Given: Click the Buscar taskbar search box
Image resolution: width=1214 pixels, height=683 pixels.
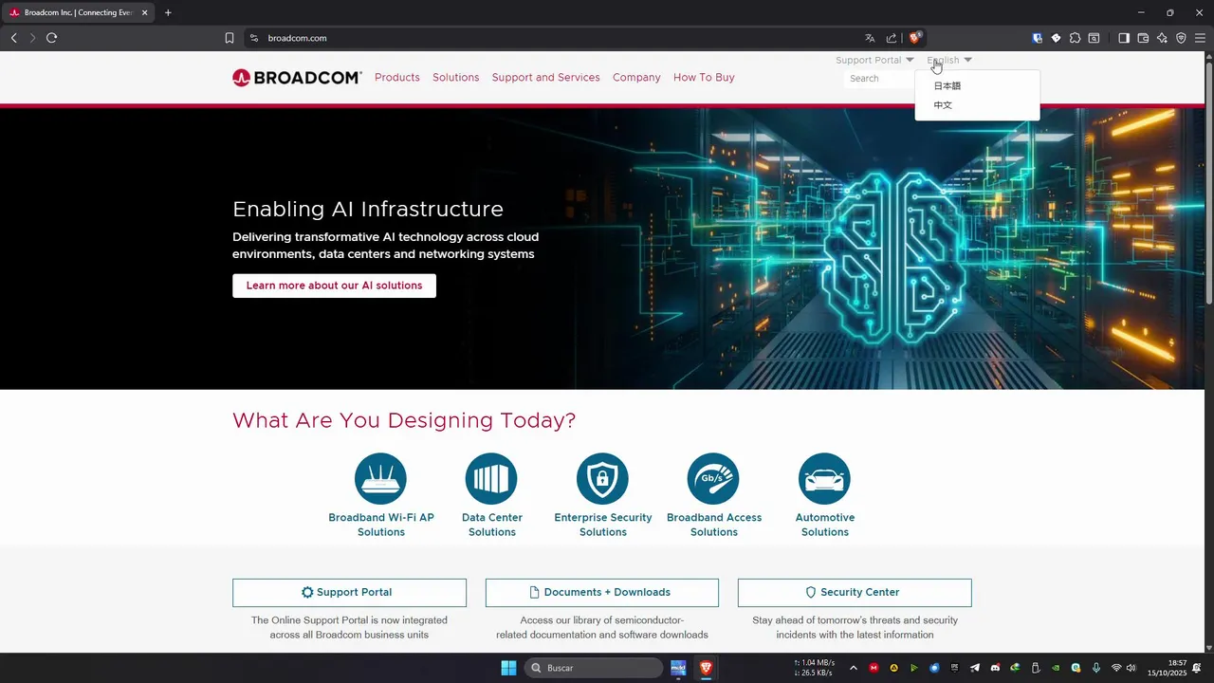Looking at the screenshot, I should pyautogui.click(x=594, y=668).
